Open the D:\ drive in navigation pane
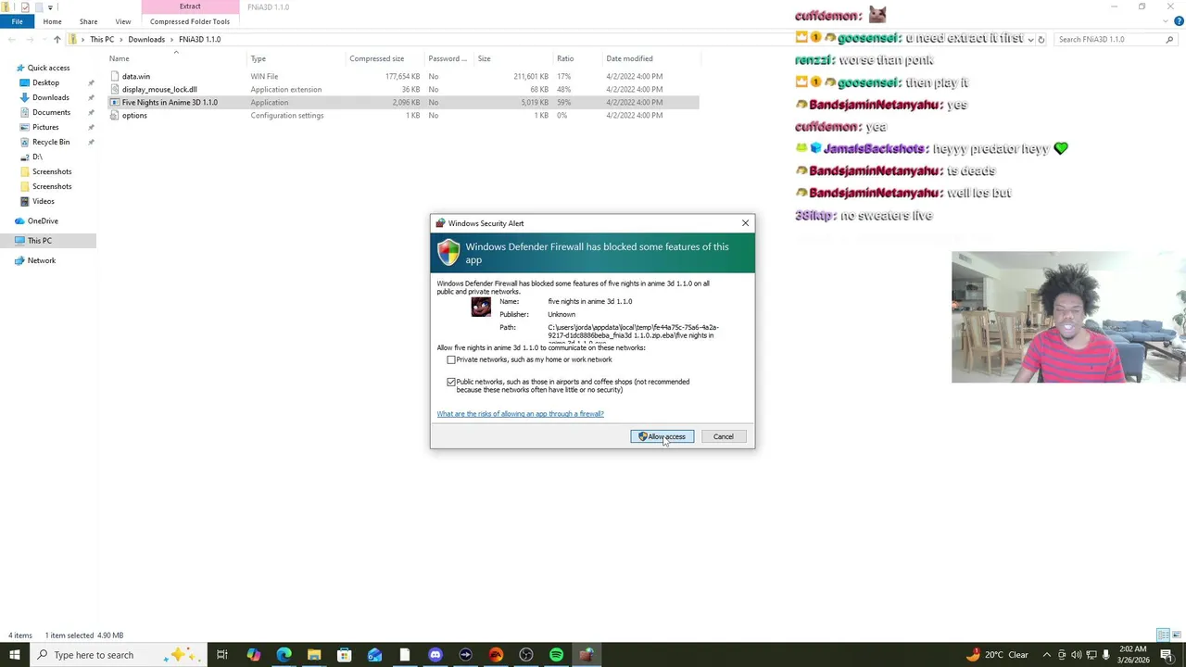The height and width of the screenshot is (667, 1186). tap(37, 157)
